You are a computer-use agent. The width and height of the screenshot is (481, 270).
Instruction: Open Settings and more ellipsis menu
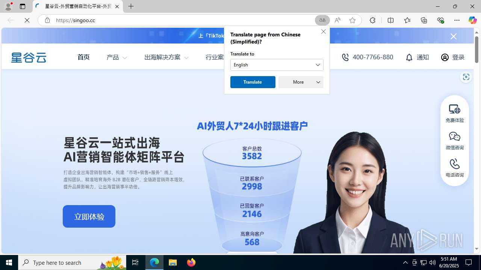[457, 20]
